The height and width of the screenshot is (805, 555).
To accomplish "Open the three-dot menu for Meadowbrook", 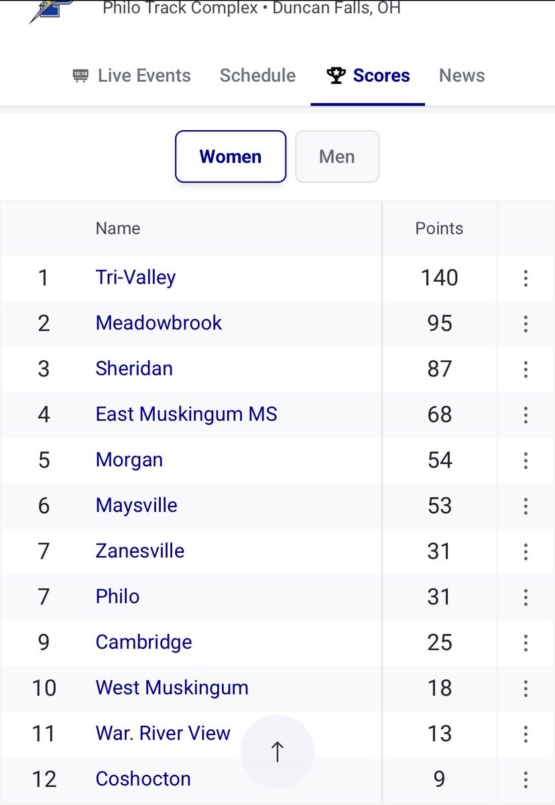I will tap(526, 323).
